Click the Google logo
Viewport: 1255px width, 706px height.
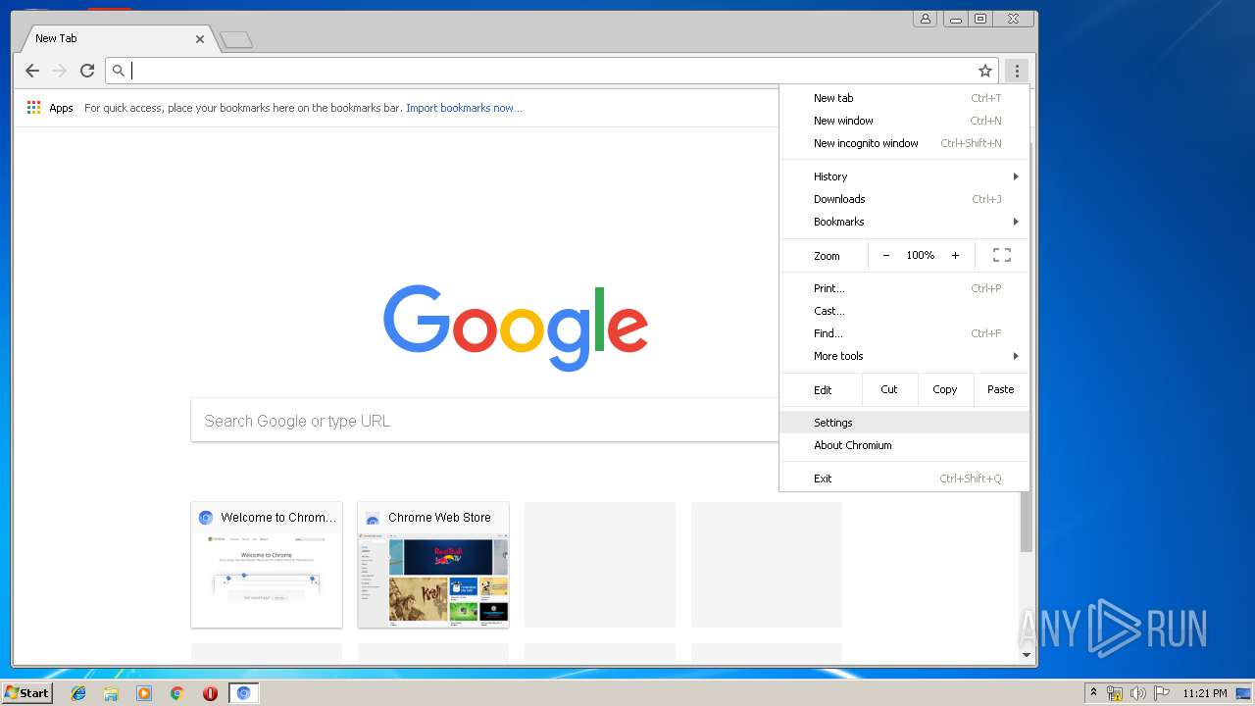click(x=516, y=328)
